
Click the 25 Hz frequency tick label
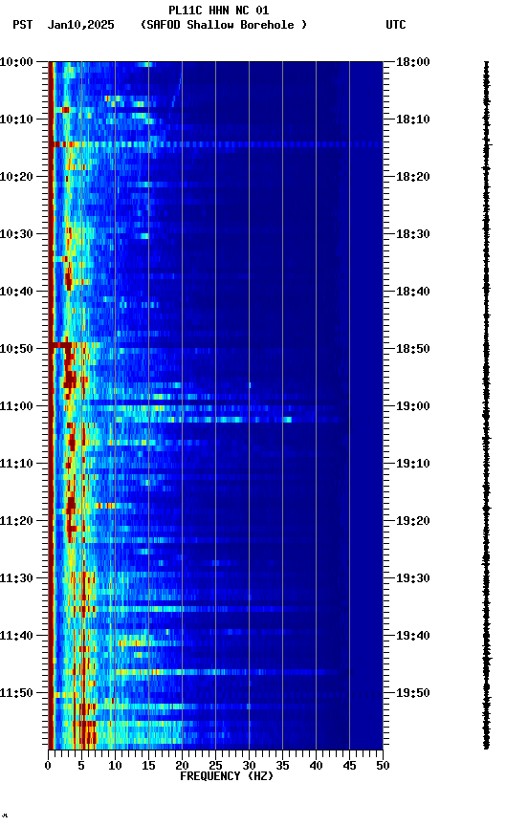point(215,766)
